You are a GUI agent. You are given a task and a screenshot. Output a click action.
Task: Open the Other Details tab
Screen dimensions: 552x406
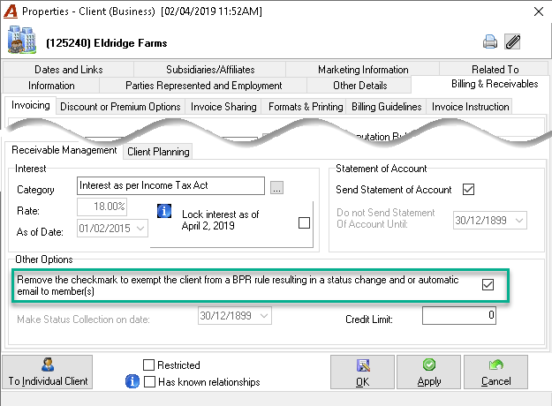coord(359,86)
